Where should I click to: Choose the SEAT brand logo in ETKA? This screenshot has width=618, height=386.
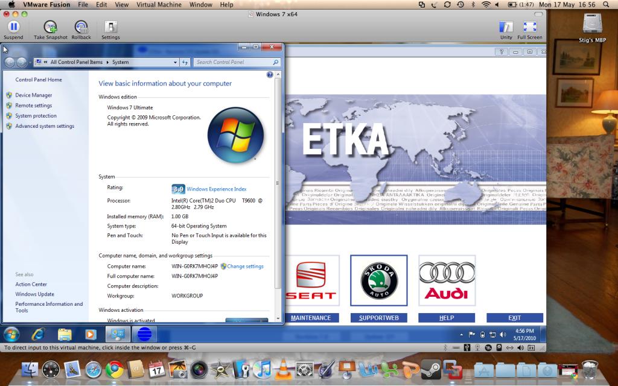pyautogui.click(x=311, y=280)
